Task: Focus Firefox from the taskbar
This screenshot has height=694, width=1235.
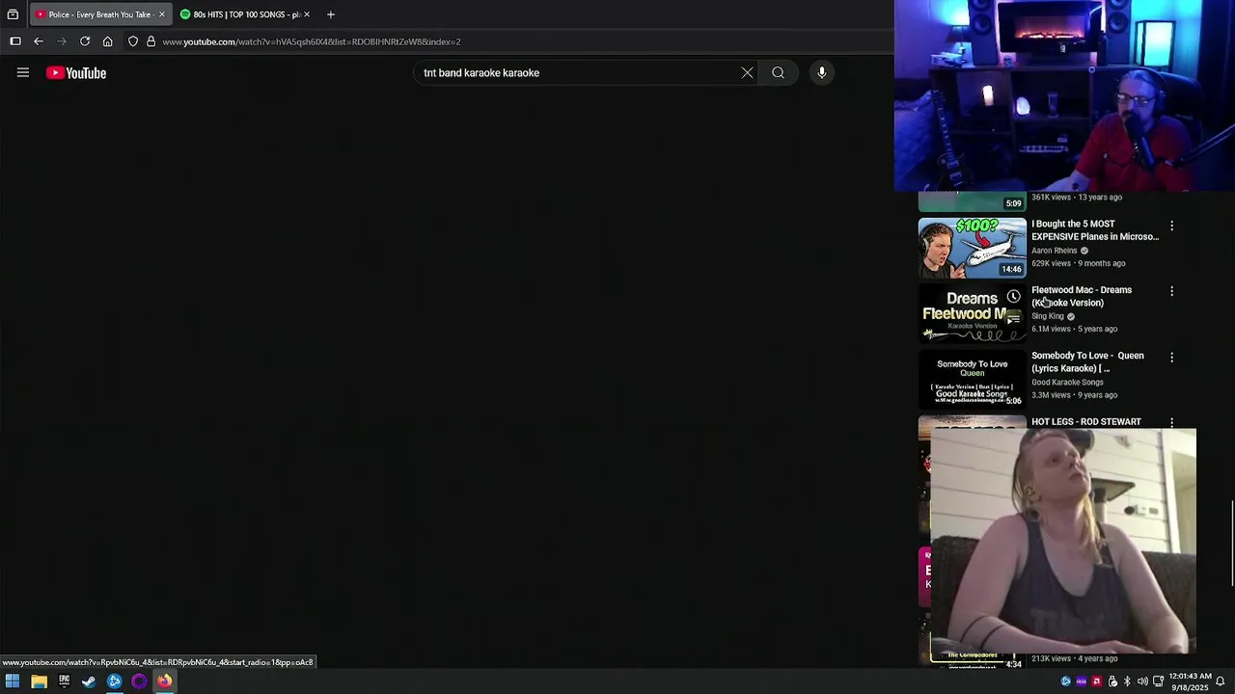Action: tap(164, 681)
